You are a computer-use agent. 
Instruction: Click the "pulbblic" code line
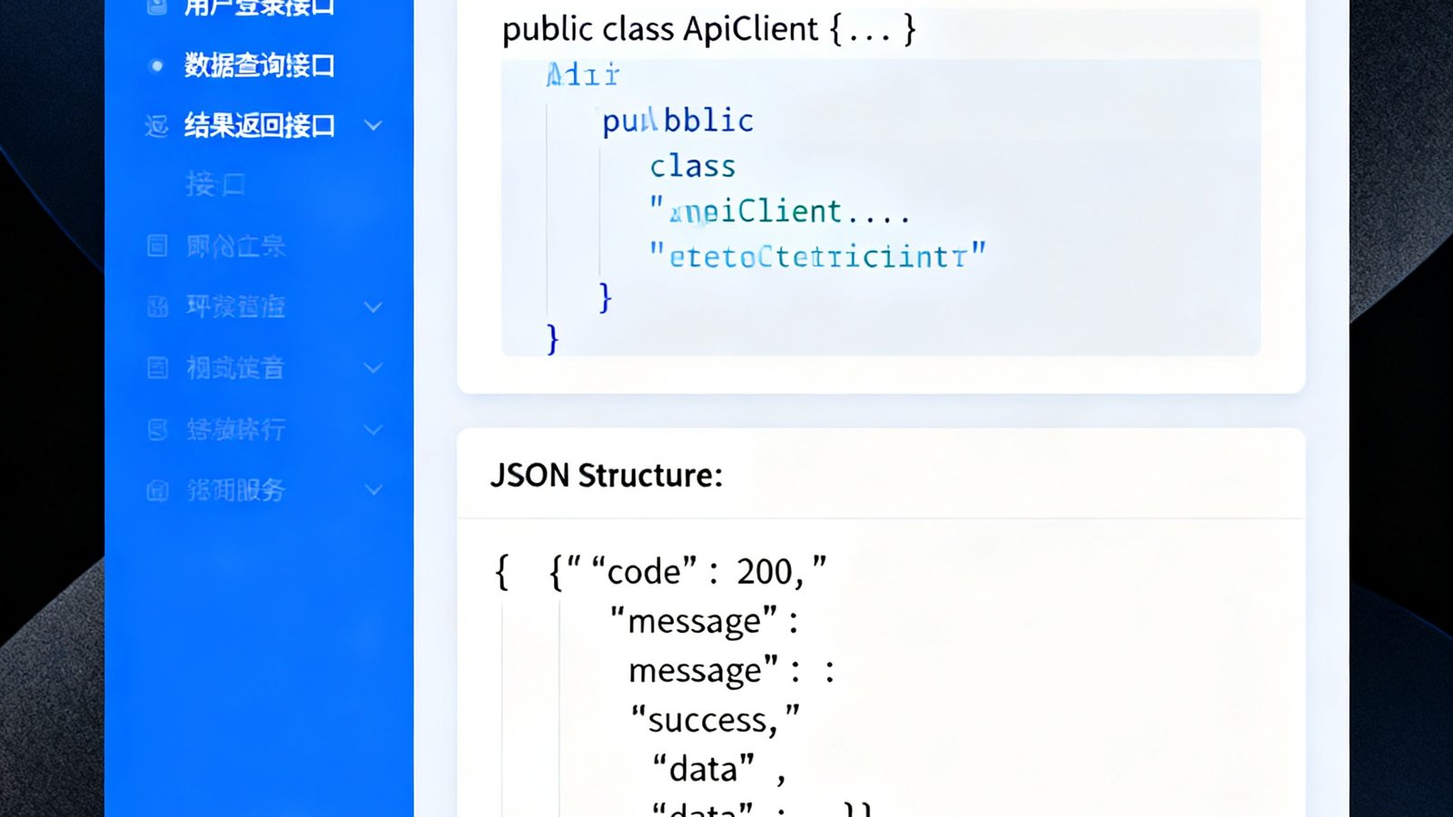[677, 121]
